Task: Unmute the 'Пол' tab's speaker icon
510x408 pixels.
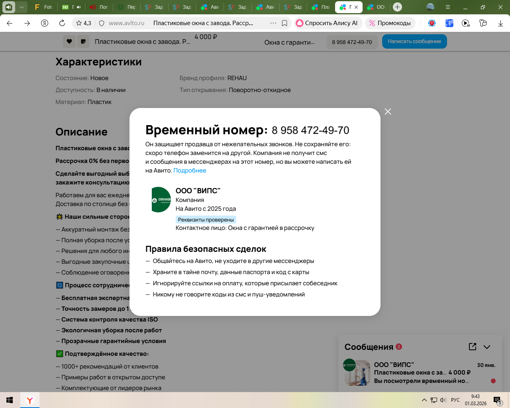Action: point(93,7)
